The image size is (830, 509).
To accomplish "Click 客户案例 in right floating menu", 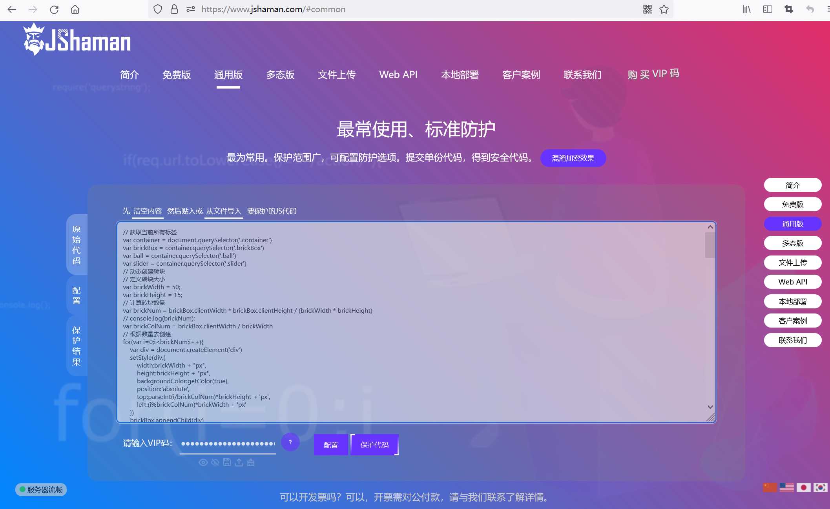I will 793,321.
